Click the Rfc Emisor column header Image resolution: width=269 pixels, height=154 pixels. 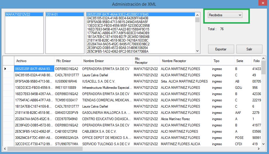point(68,61)
